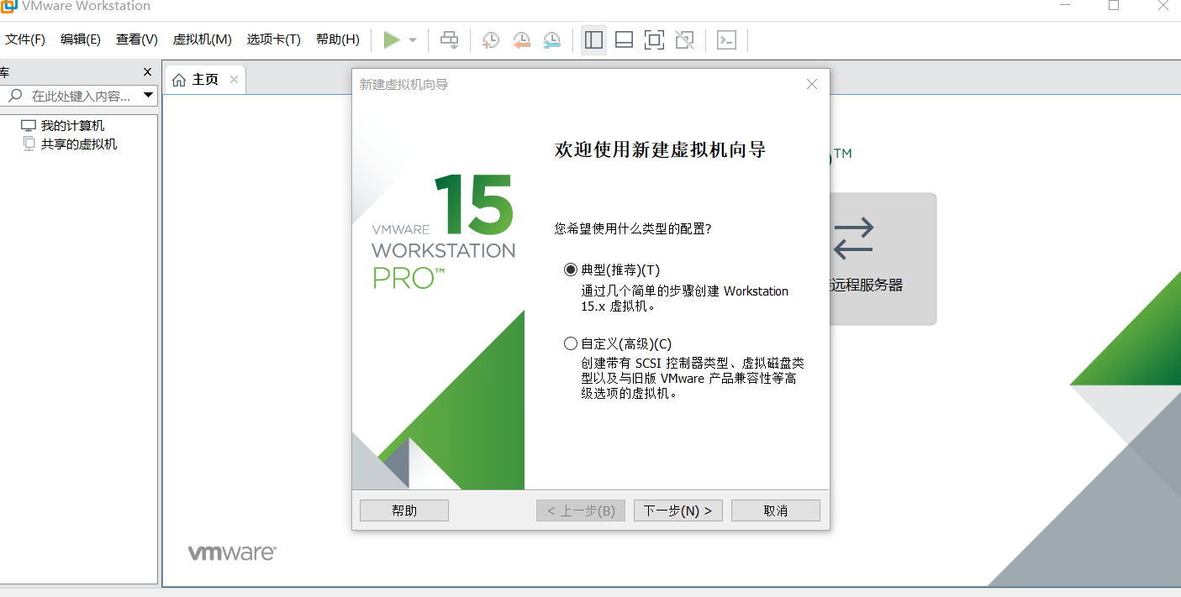The height and width of the screenshot is (597, 1181).
Task: Click the green power-on play icon
Action: pyautogui.click(x=392, y=39)
